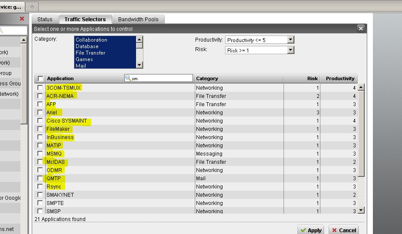Toggle the select-all checkbox in header
The width and height of the screenshot is (402, 234).
pyautogui.click(x=40, y=78)
